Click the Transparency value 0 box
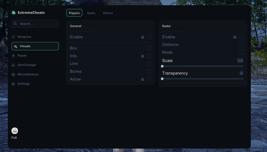 tap(241, 73)
